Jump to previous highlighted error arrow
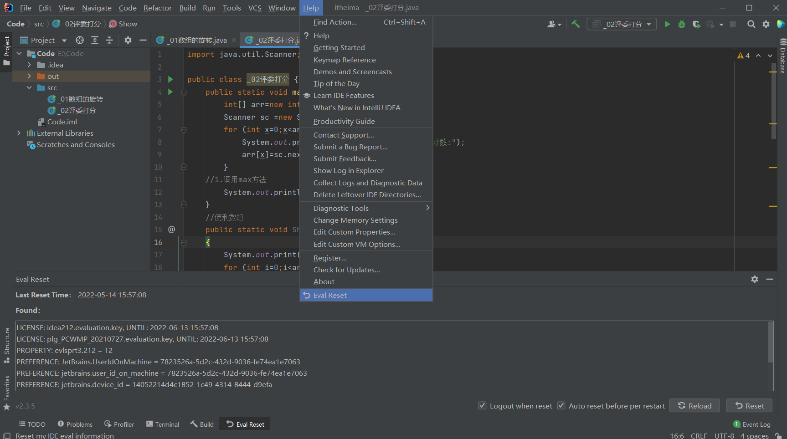This screenshot has width=787, height=439. (758, 56)
